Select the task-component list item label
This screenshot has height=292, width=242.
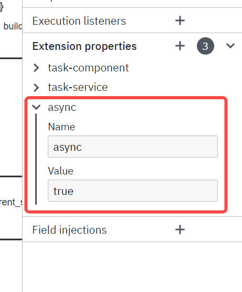pyautogui.click(x=88, y=68)
